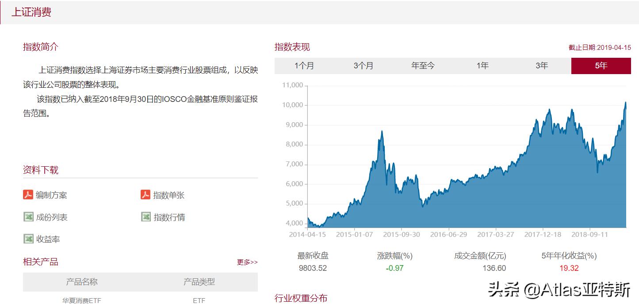
Task: Download the 成份列表 Excel file
Action: (27, 217)
